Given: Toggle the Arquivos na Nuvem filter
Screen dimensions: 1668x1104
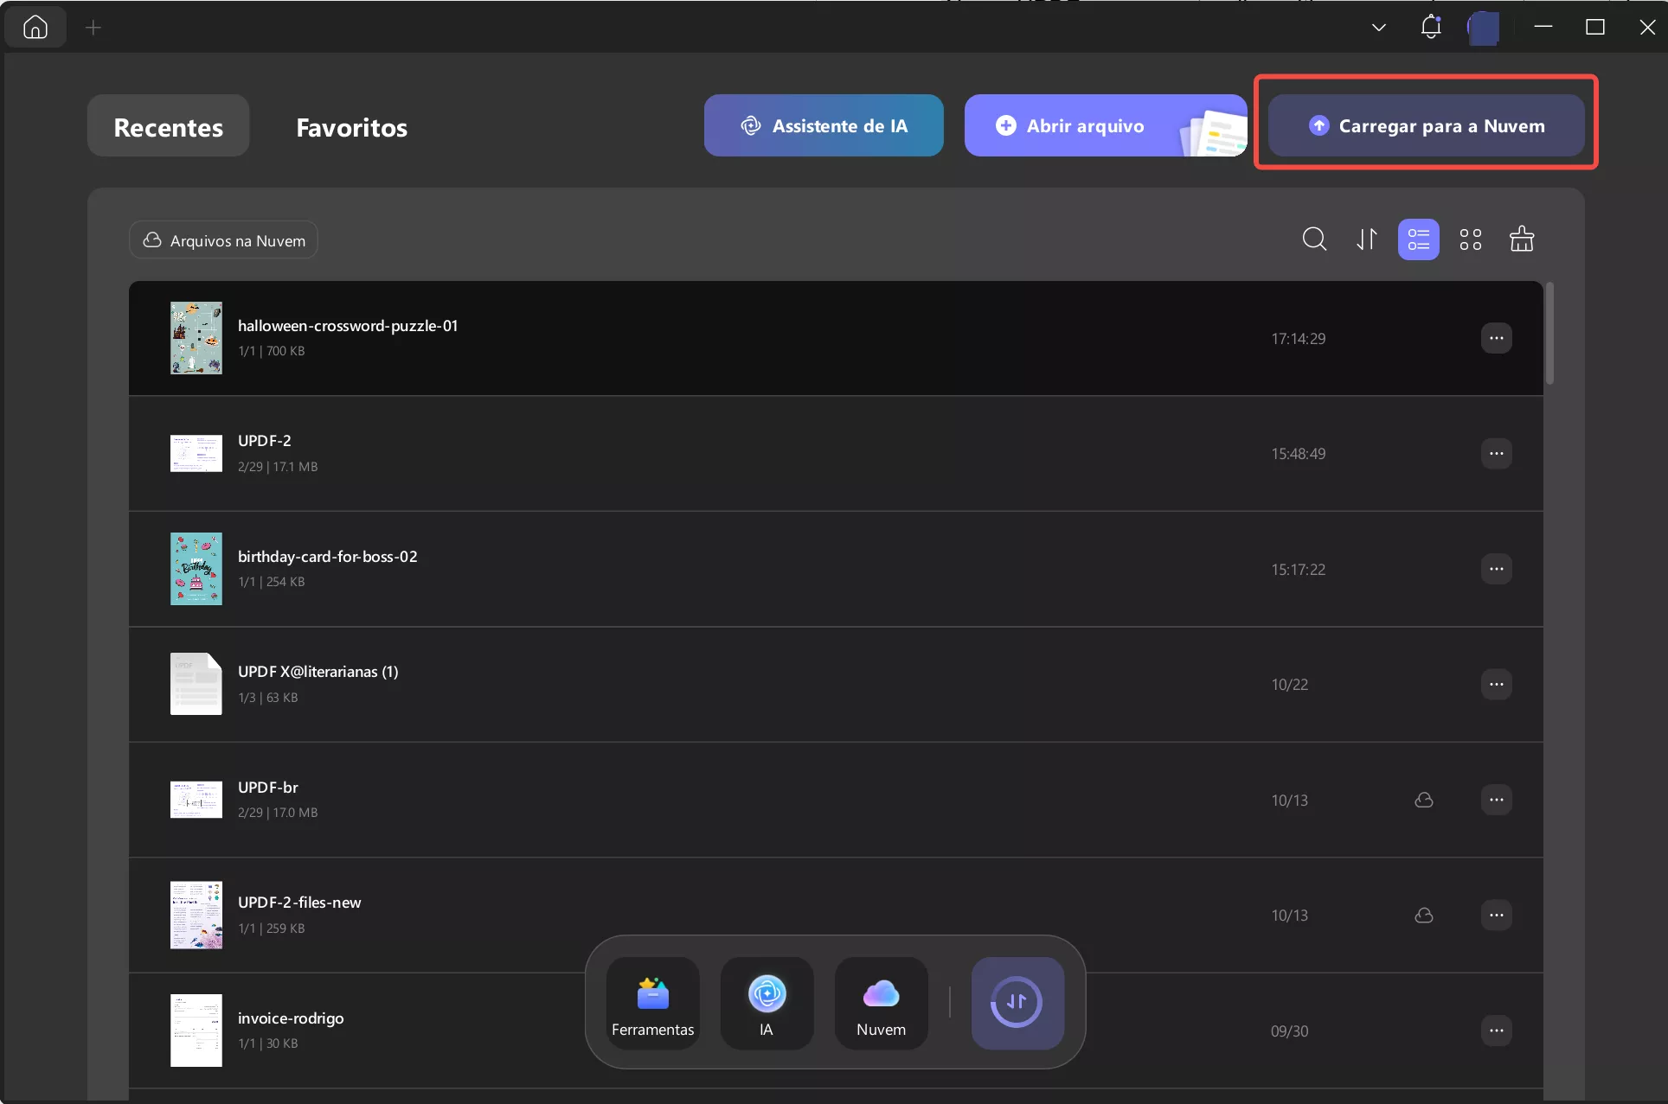Looking at the screenshot, I should (224, 240).
